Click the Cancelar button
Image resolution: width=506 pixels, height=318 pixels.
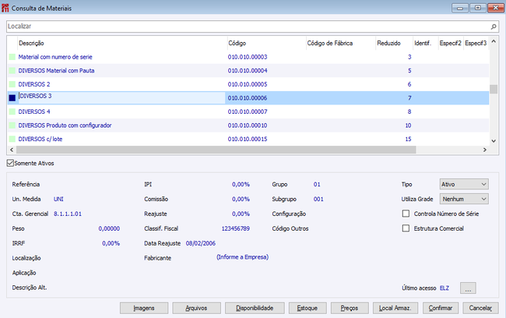480,308
